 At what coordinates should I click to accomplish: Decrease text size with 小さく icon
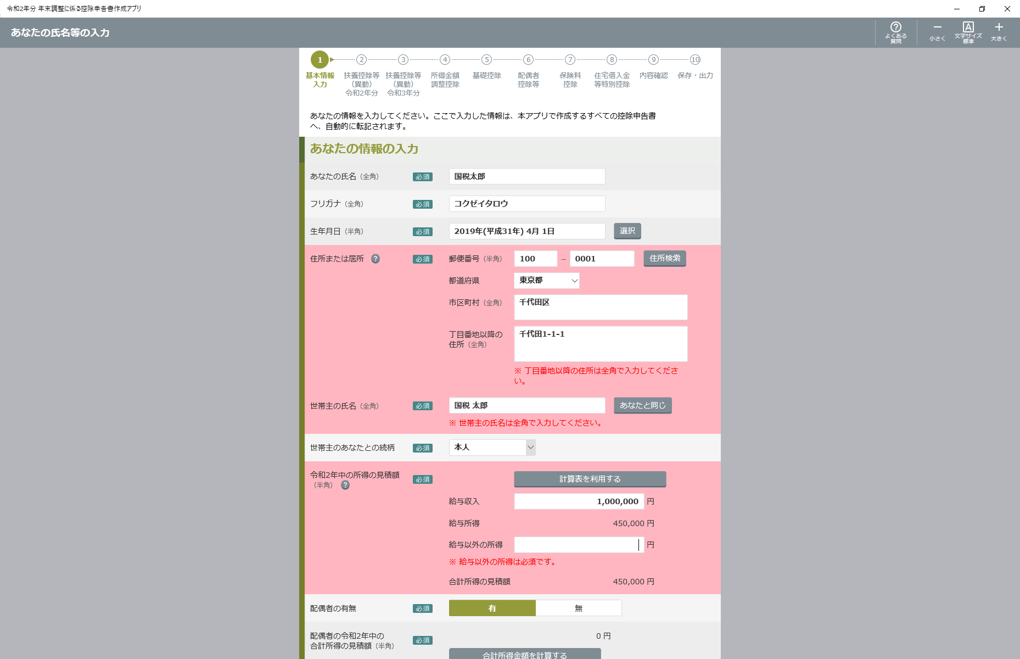point(937,32)
